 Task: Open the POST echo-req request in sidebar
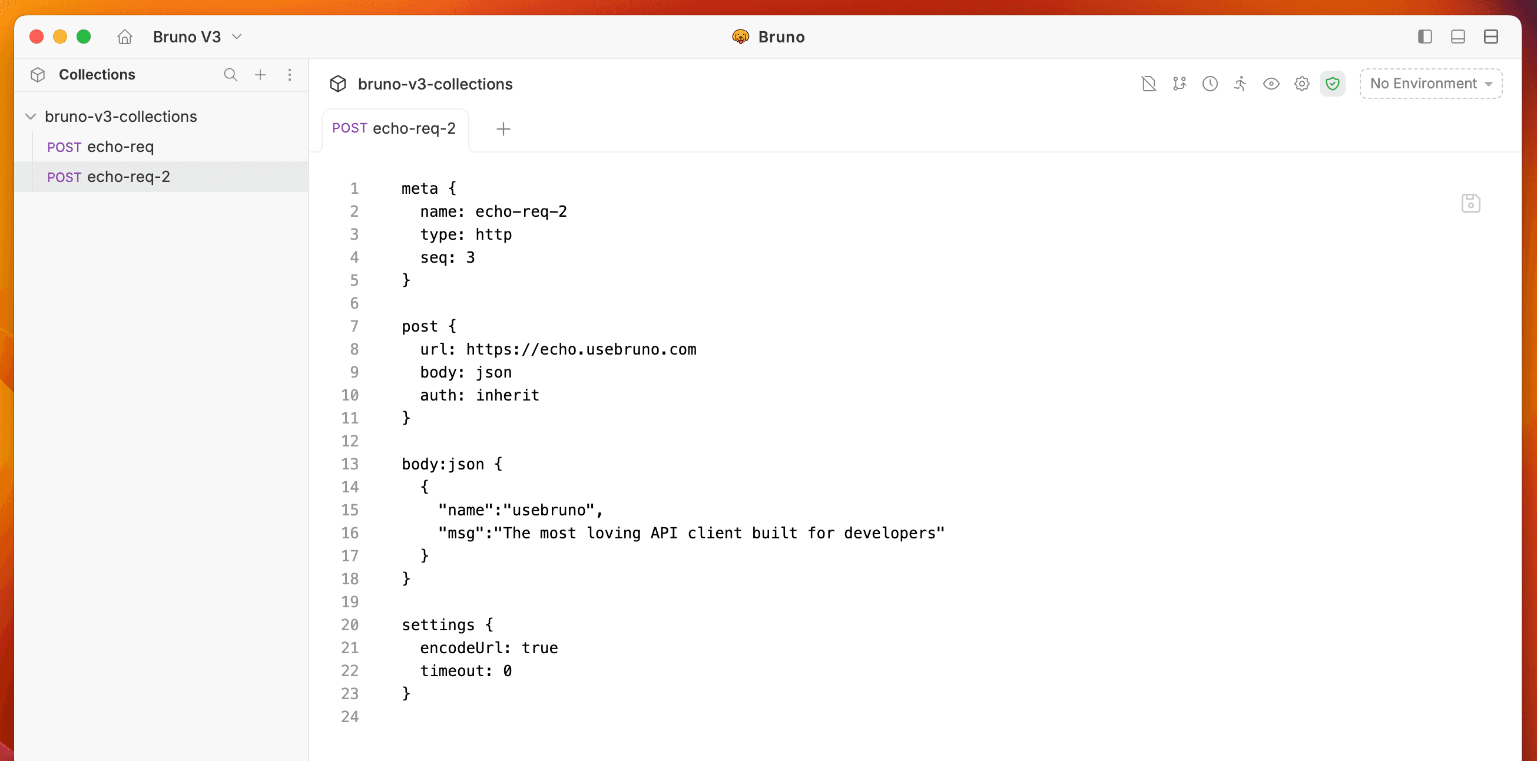(100, 147)
